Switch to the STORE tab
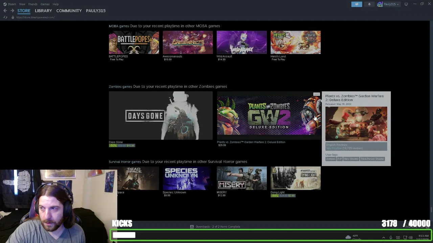The height and width of the screenshot is (243, 433). [24, 10]
